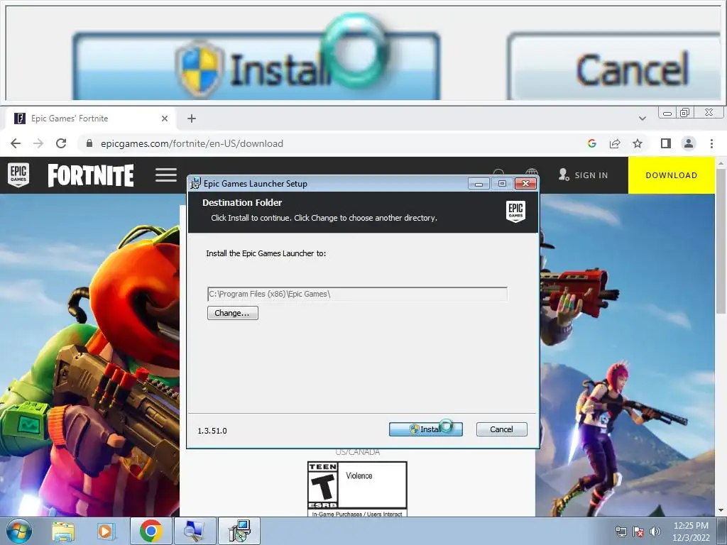
Task: Click the Install button in setup dialog
Action: point(426,429)
